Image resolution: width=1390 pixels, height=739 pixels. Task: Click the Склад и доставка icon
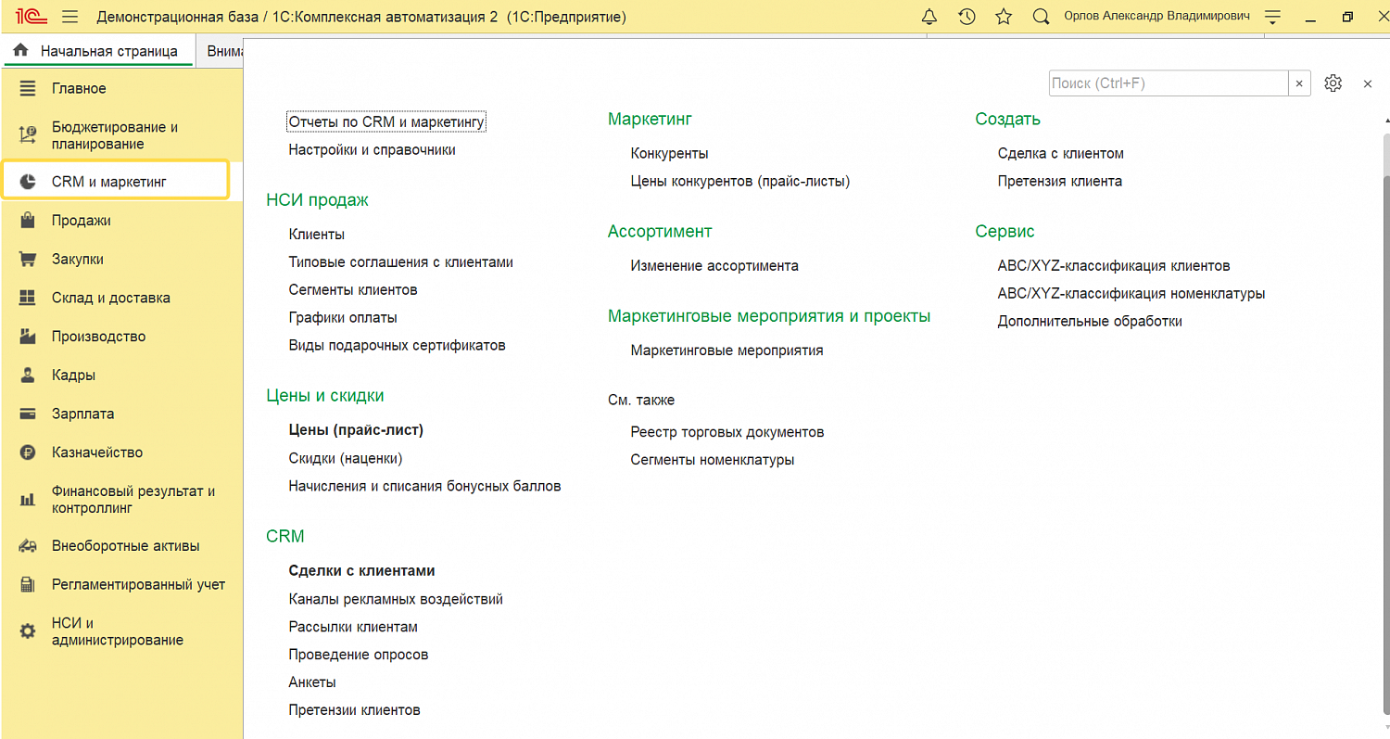28,299
